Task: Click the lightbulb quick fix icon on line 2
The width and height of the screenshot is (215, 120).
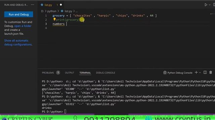Action: coord(54,19)
